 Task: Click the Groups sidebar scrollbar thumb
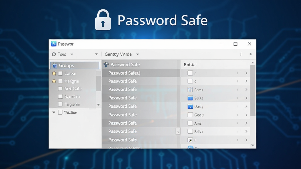[98, 83]
